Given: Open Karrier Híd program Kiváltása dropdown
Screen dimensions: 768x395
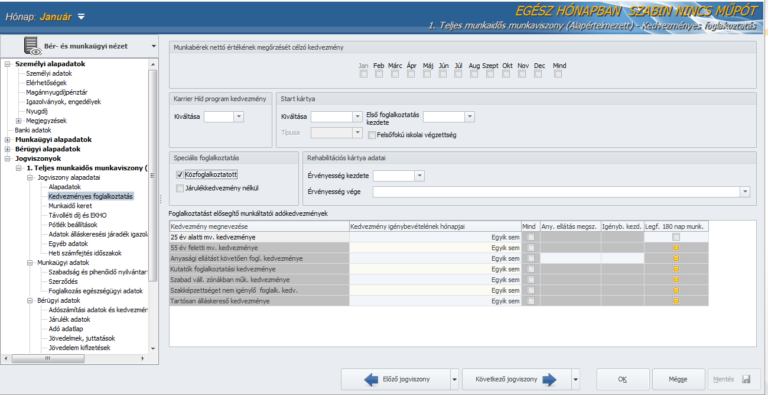Looking at the screenshot, I should [239, 117].
